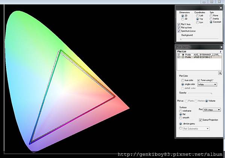Click the sRGB profile circle icon in Plot List
Screen dimensions: 225x158
click(183, 57)
